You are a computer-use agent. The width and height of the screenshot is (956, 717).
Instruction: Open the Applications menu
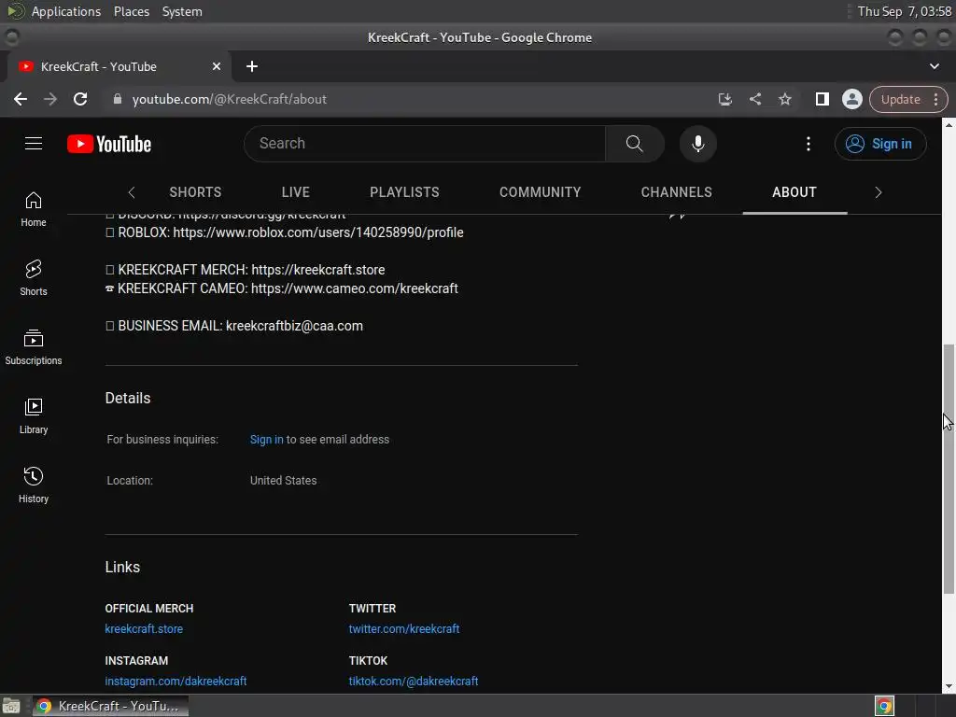66,11
